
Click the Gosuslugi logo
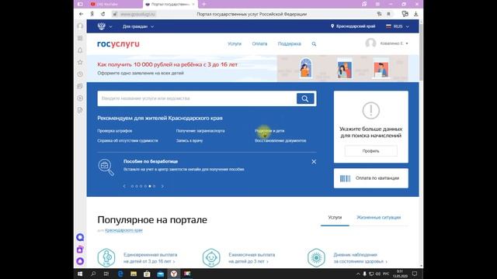(118, 44)
